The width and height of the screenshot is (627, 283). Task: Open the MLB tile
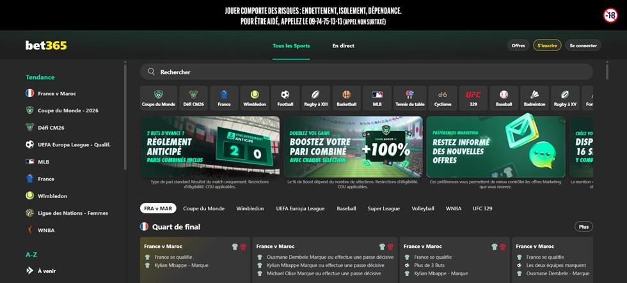(377, 98)
